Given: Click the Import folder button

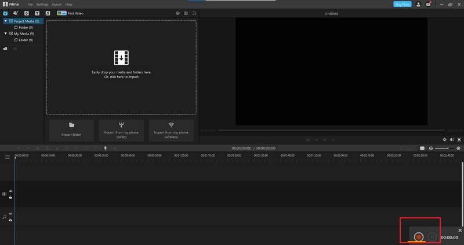Looking at the screenshot, I should pos(71,131).
